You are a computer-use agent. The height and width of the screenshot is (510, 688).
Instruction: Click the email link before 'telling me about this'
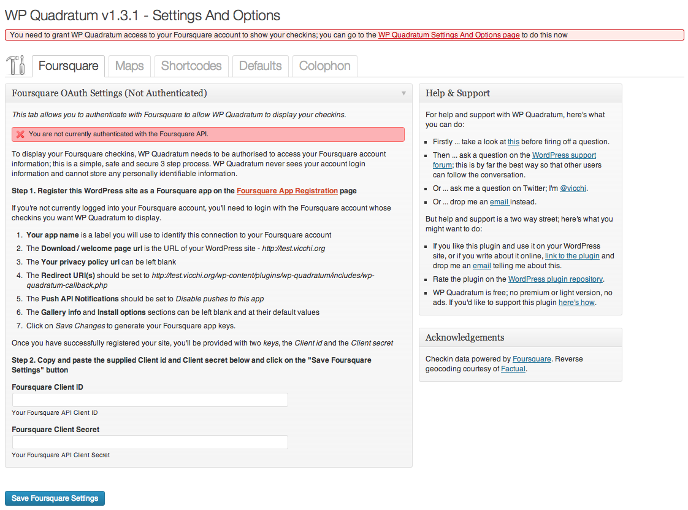pos(482,265)
